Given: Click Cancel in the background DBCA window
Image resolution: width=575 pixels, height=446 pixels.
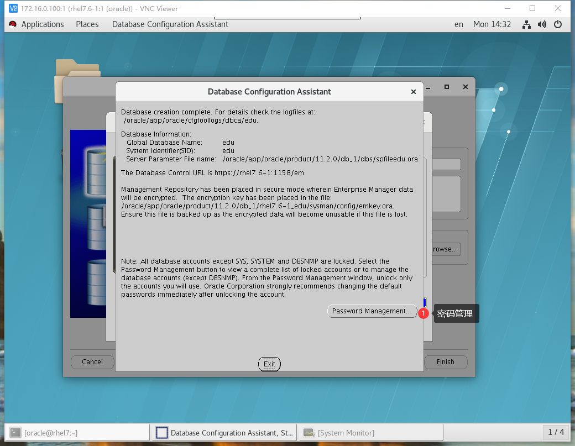Looking at the screenshot, I should (92, 361).
